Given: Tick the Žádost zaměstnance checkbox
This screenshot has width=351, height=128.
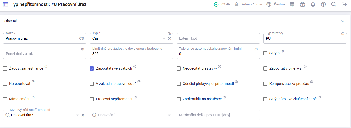Looking at the screenshot, I should click(x=5, y=69).
